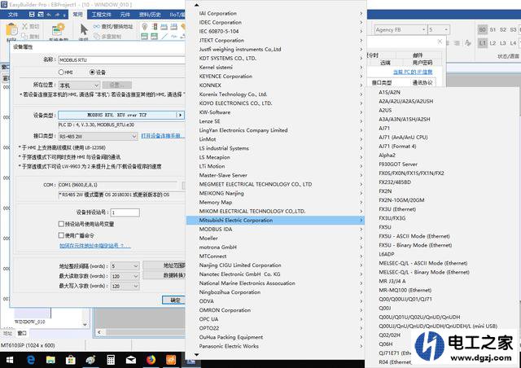Select the HMI radio button
The width and height of the screenshot is (521, 368).
pyautogui.click(x=61, y=72)
